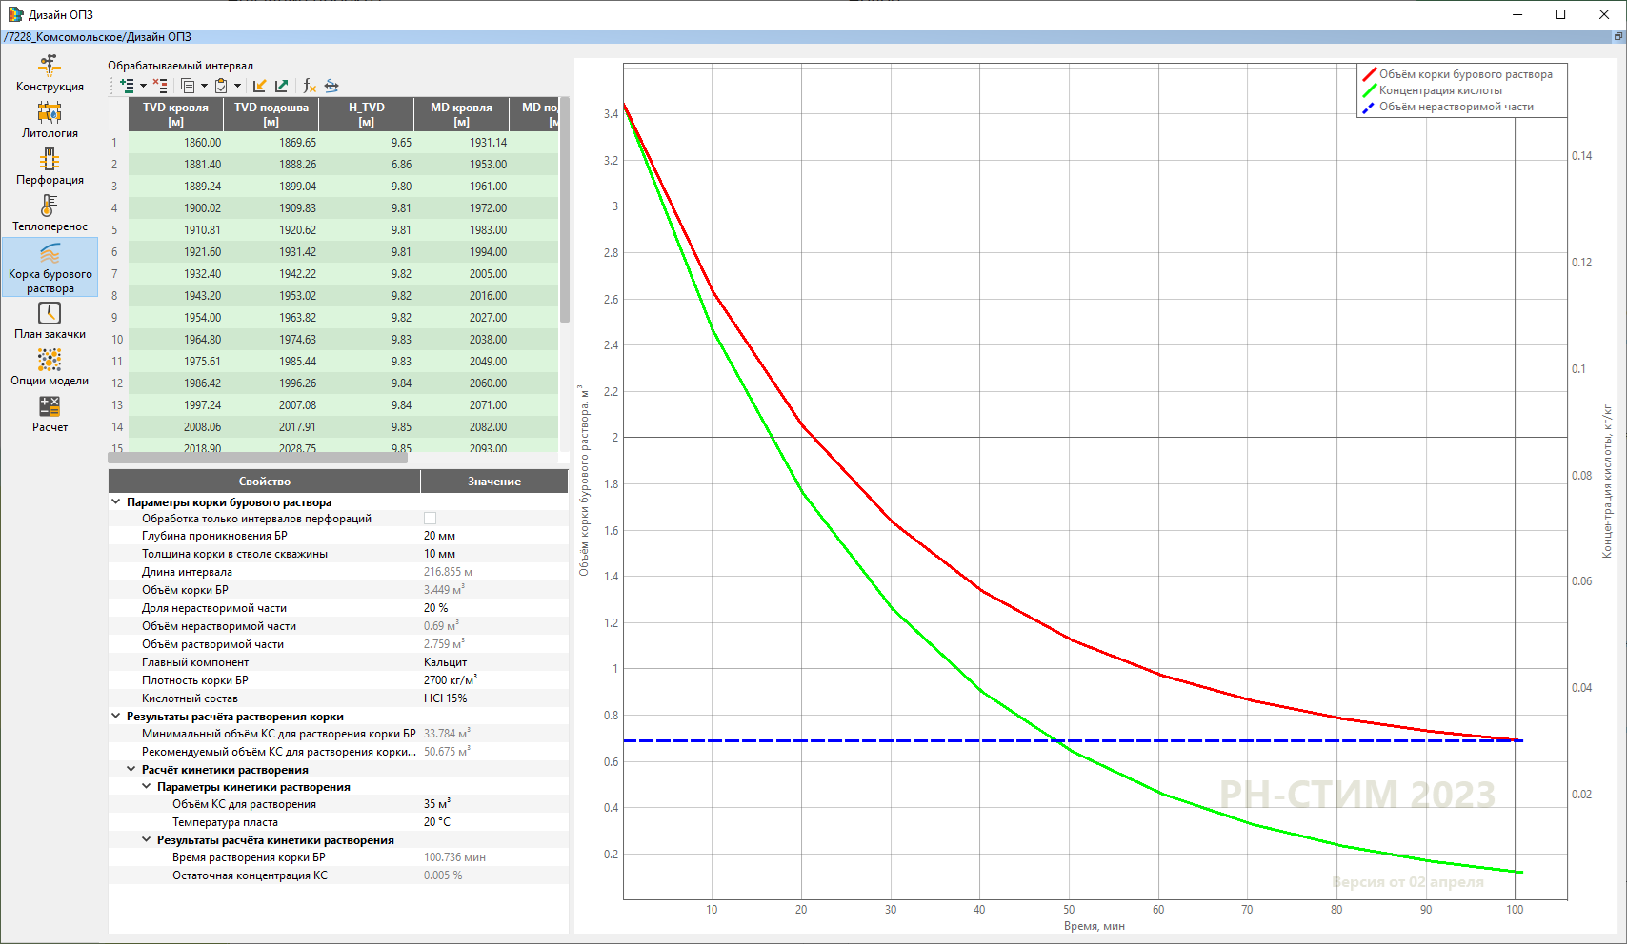Viewport: 1627px width, 944px height.
Task: Open the add row dropdown arrow
Action: [143, 86]
